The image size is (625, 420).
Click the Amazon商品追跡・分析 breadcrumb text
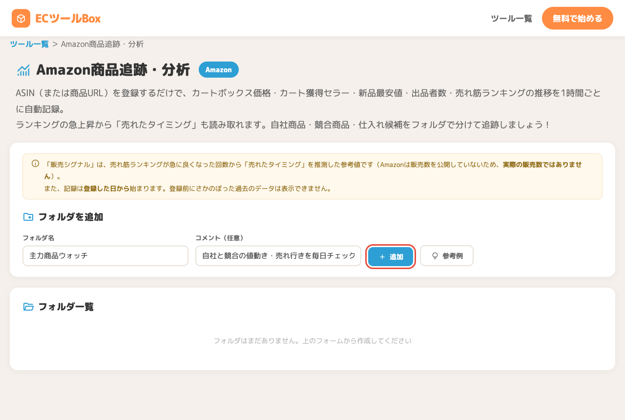pos(103,44)
